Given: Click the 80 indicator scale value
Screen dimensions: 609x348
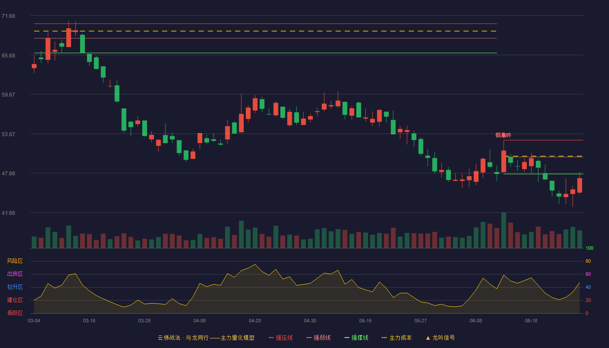Looking at the screenshot, I should click(x=588, y=261).
